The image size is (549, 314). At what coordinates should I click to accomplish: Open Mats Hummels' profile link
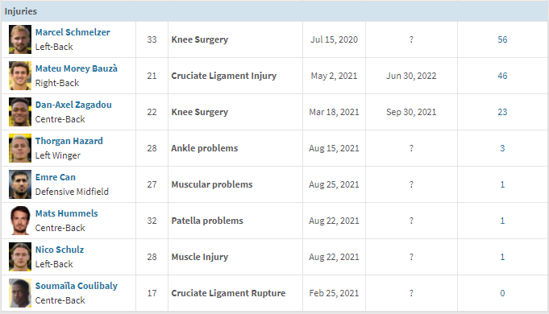67,213
